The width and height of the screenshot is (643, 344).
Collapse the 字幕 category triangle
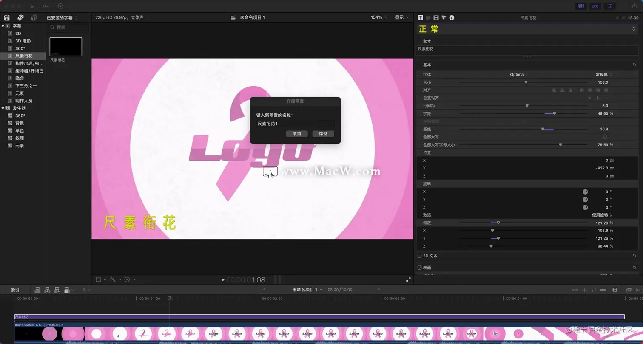pyautogui.click(x=3, y=26)
